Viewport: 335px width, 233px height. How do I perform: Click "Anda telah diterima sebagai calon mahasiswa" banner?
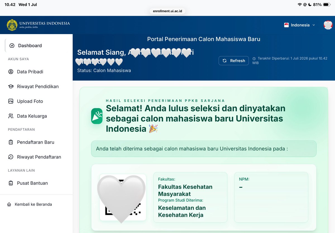(x=204, y=149)
